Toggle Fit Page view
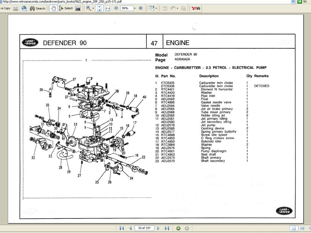This screenshot has height=233, width=311. [99, 8]
